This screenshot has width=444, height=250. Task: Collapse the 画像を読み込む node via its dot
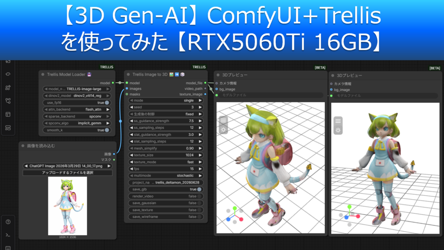(x=23, y=146)
